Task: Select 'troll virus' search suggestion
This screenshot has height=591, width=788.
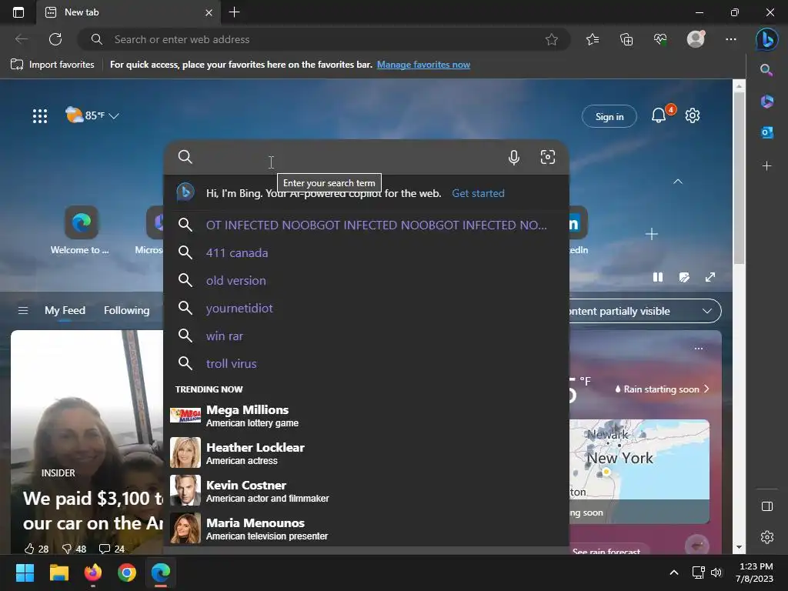Action: point(366,363)
